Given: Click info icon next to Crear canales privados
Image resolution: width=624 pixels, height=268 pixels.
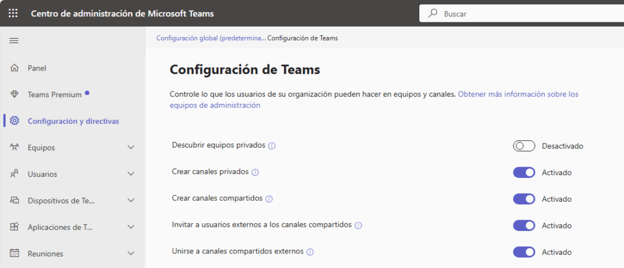Looking at the screenshot, I should click(x=255, y=173).
